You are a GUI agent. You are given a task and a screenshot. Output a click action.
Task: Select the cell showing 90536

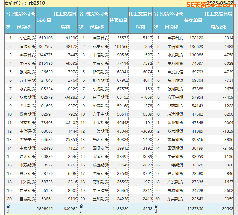point(123,55)
